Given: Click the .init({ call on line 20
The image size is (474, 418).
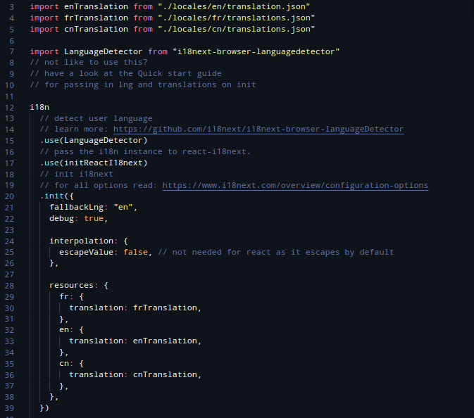Looking at the screenshot, I should pyautogui.click(x=57, y=196).
